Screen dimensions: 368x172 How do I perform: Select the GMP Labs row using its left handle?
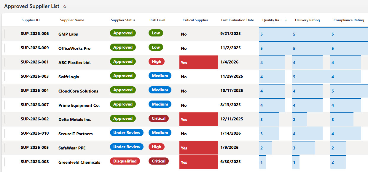point(5,34)
